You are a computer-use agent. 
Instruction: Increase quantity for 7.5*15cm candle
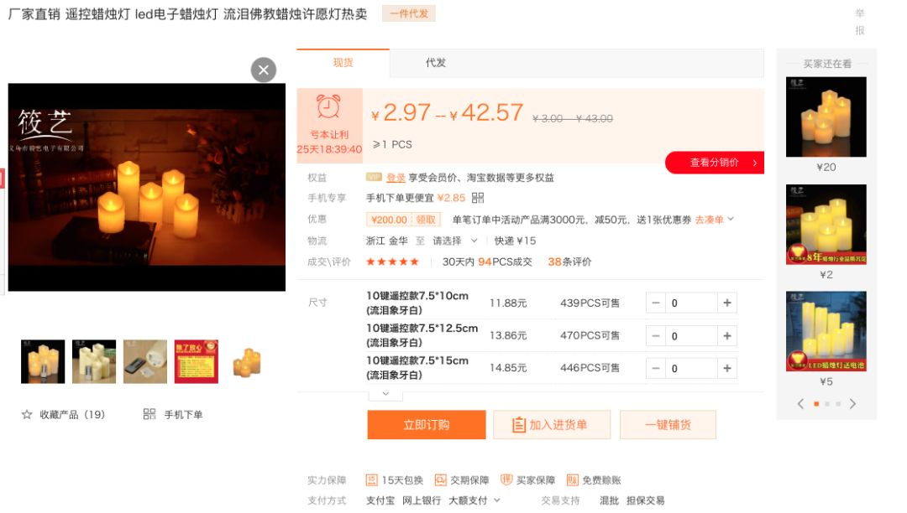[726, 368]
